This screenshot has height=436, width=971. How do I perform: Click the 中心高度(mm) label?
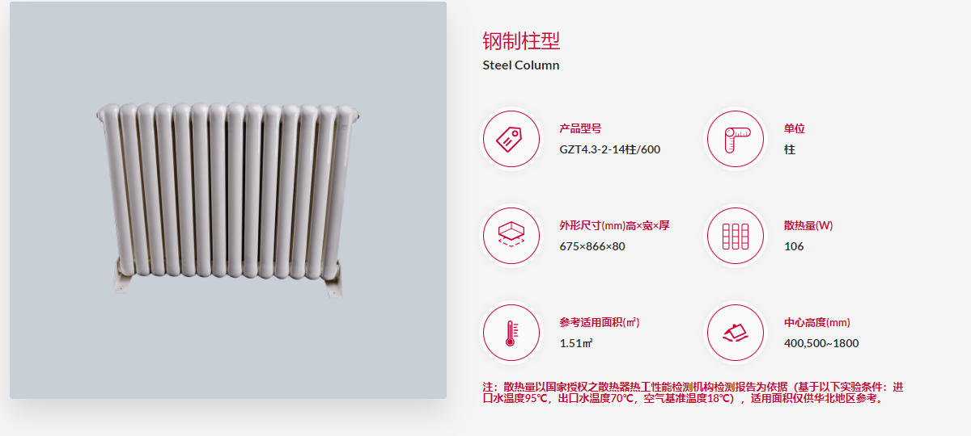817,322
